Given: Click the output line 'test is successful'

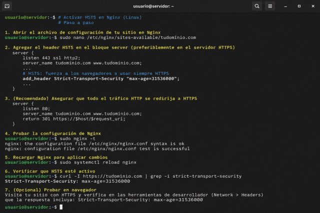Looking at the screenshot, I should (x=97, y=149).
